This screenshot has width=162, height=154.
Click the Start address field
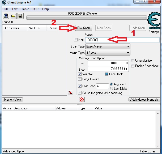point(108,63)
